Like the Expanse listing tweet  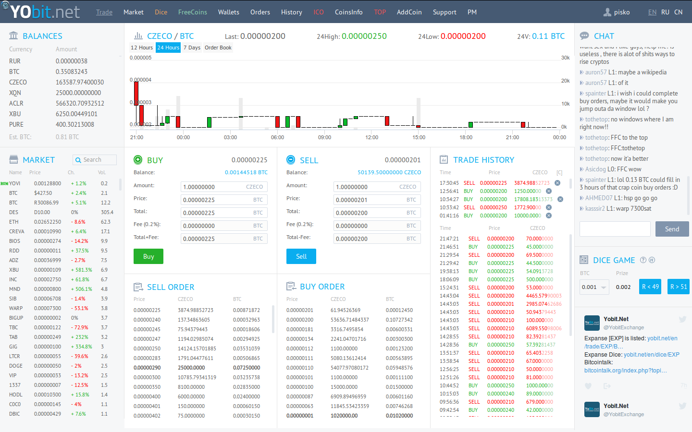click(588, 385)
